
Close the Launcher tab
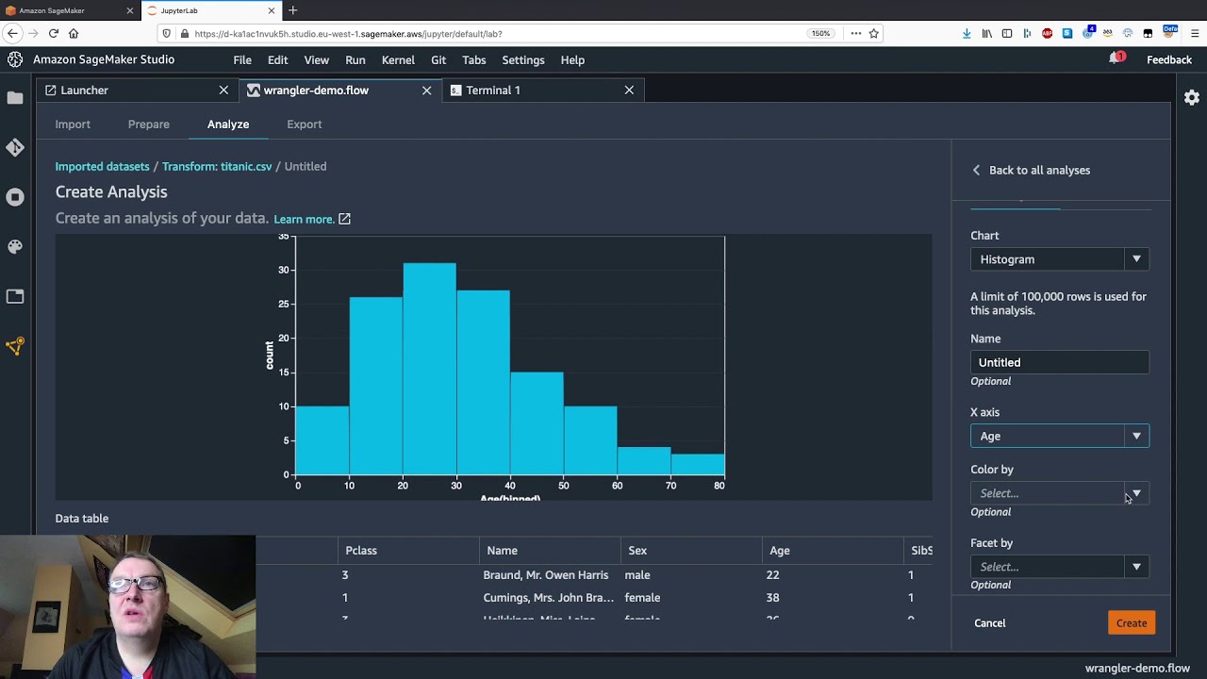coord(223,91)
